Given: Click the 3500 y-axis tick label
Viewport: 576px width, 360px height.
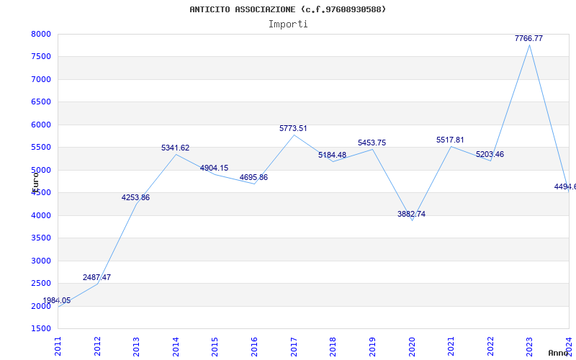Looking at the screenshot, I should [41, 238].
